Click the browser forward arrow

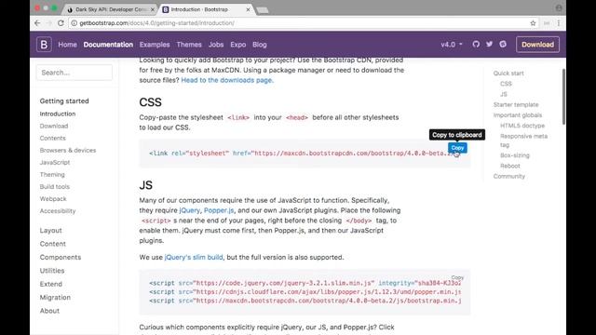[48, 22]
